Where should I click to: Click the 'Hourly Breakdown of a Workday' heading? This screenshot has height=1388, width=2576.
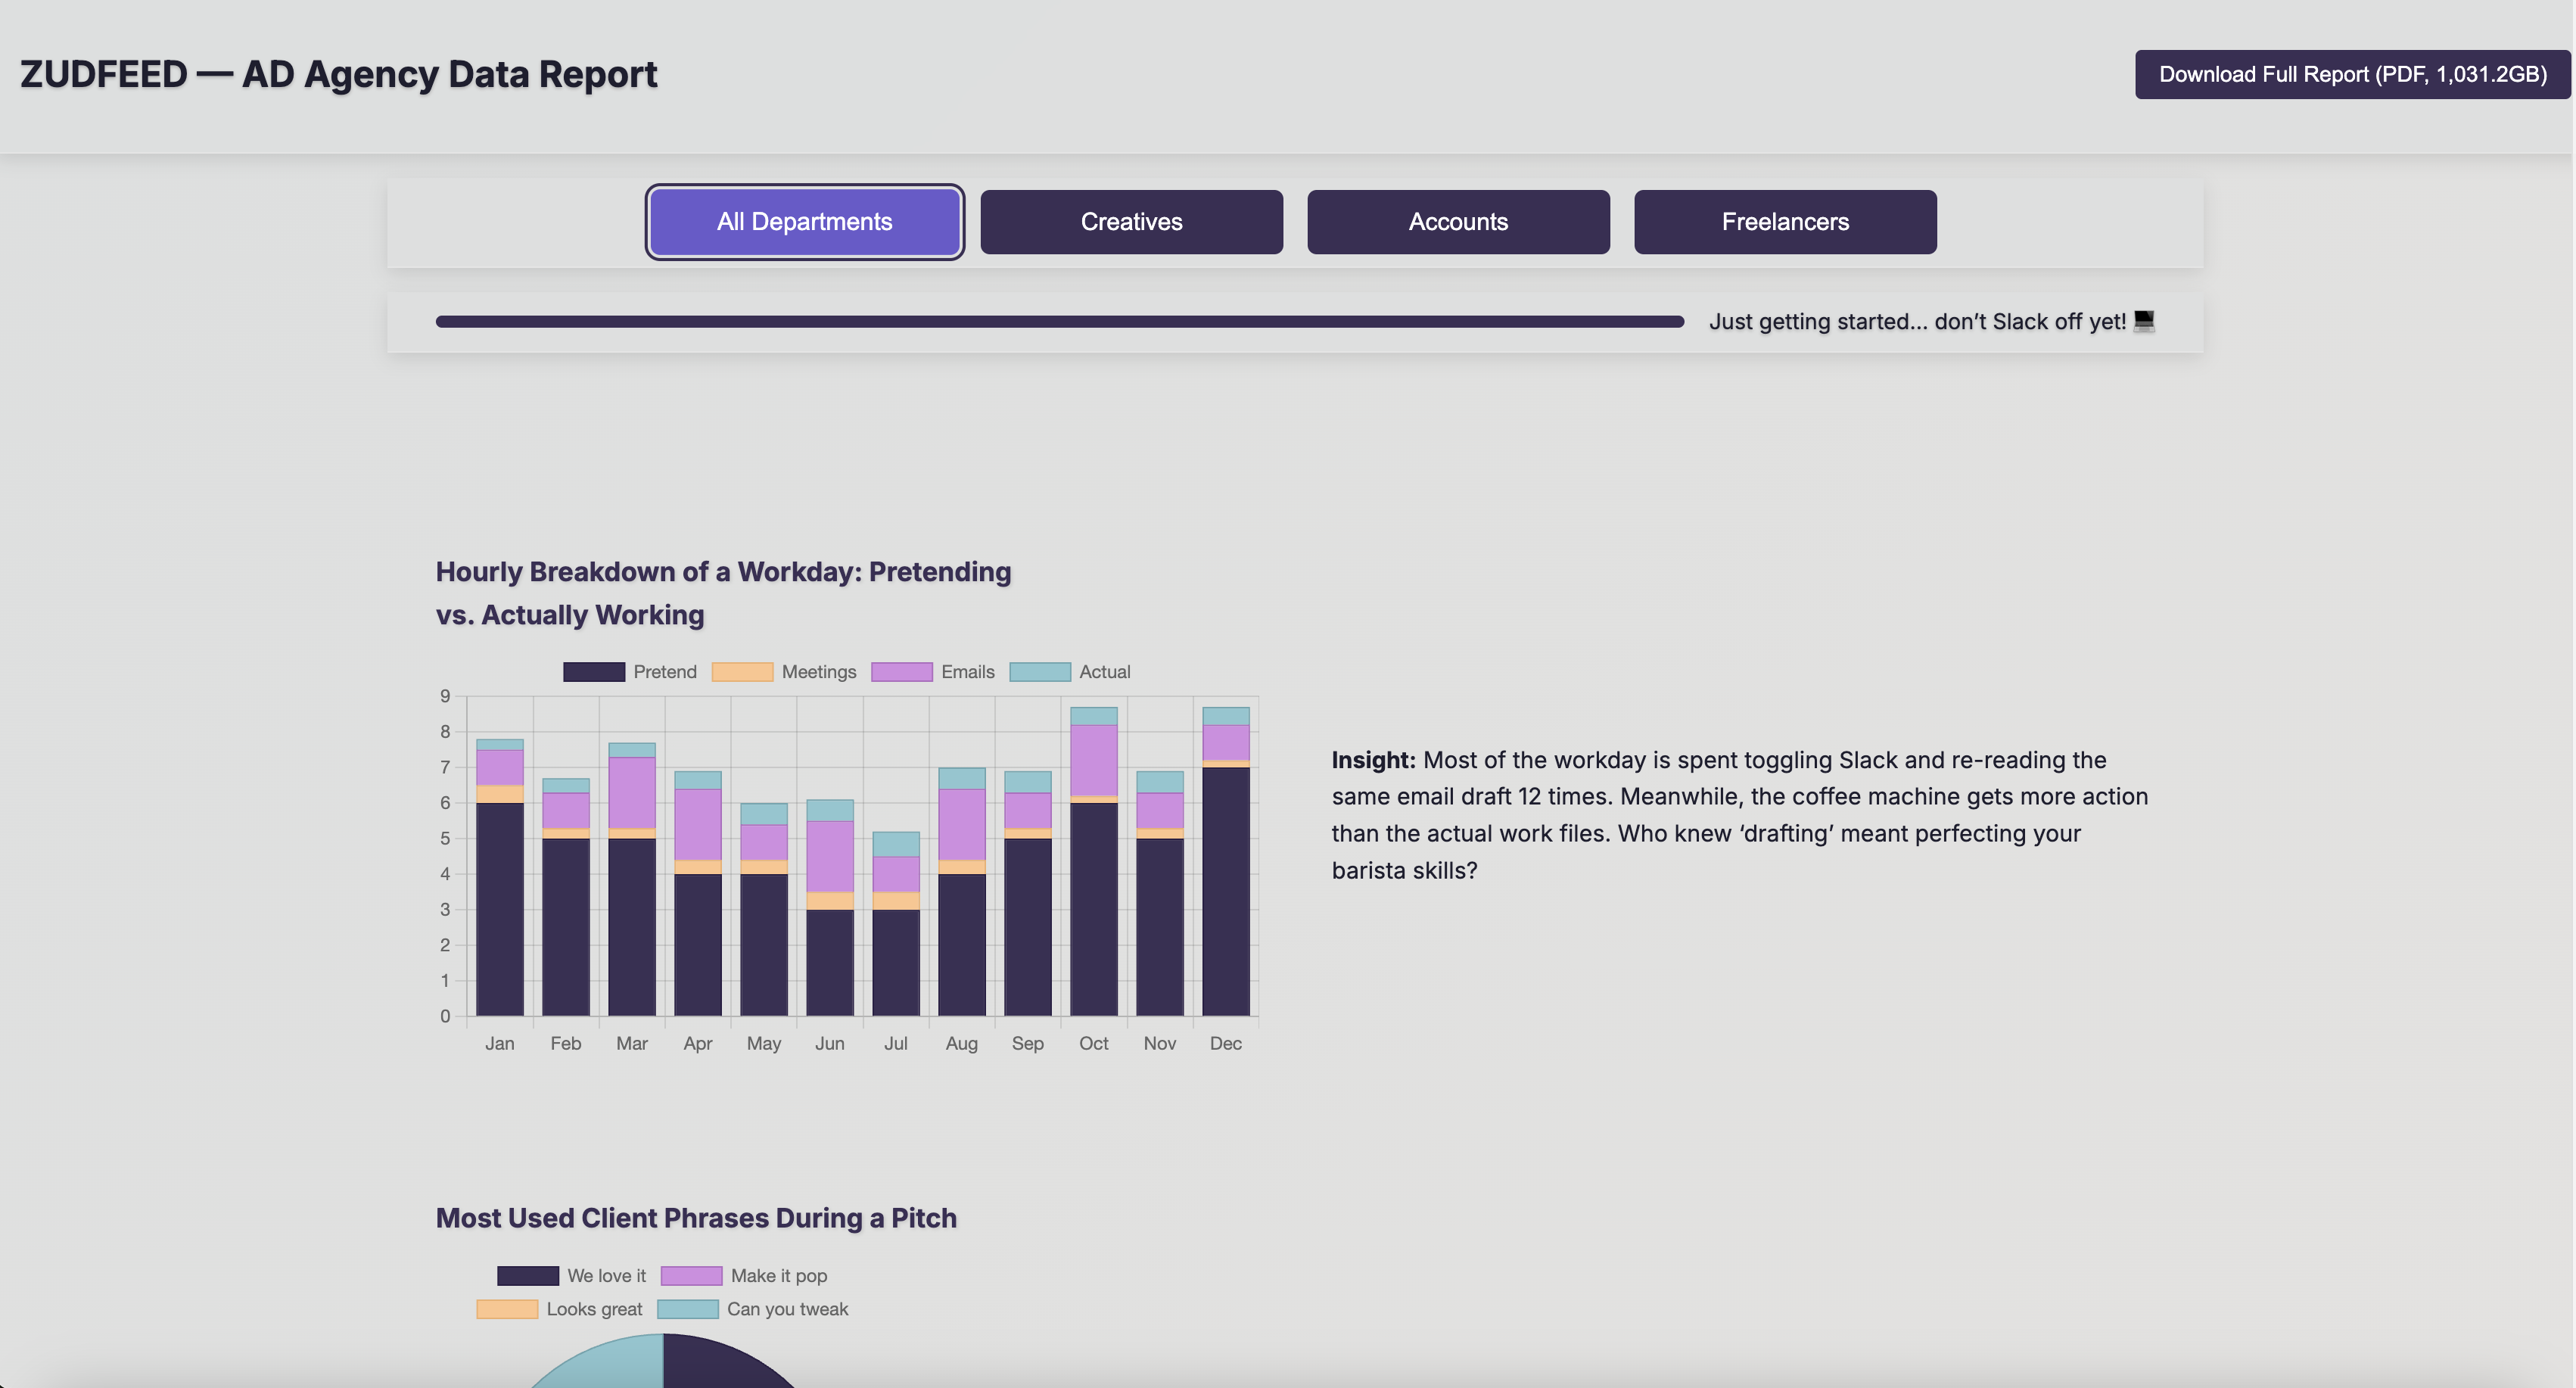pos(723,593)
